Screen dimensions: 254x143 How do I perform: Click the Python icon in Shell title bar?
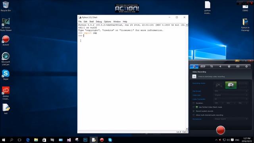pos(80,17)
